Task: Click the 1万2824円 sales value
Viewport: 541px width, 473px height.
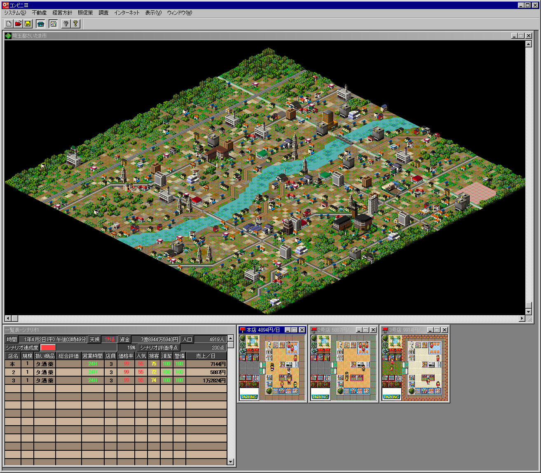Action: pos(214,380)
